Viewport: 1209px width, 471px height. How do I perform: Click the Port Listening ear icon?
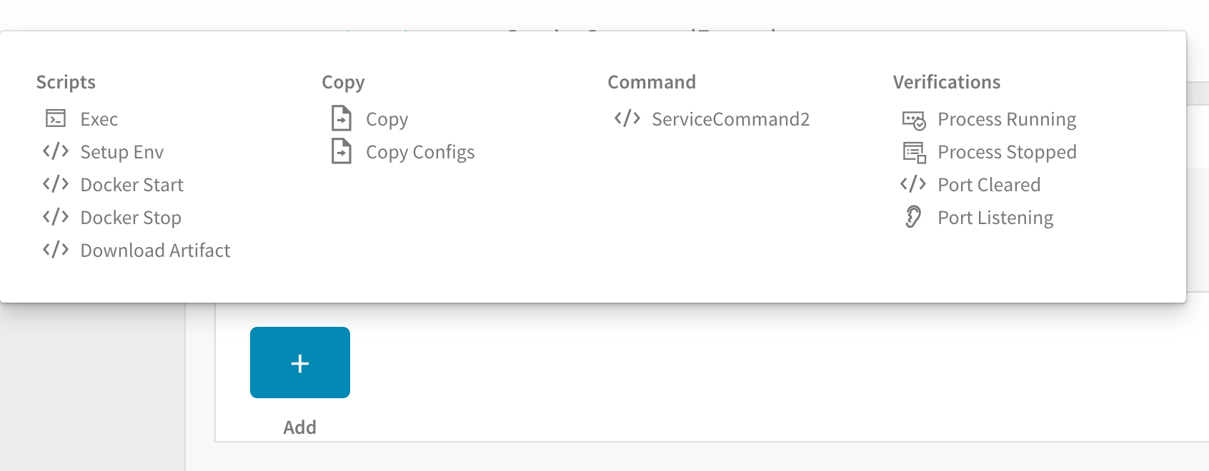(x=913, y=217)
